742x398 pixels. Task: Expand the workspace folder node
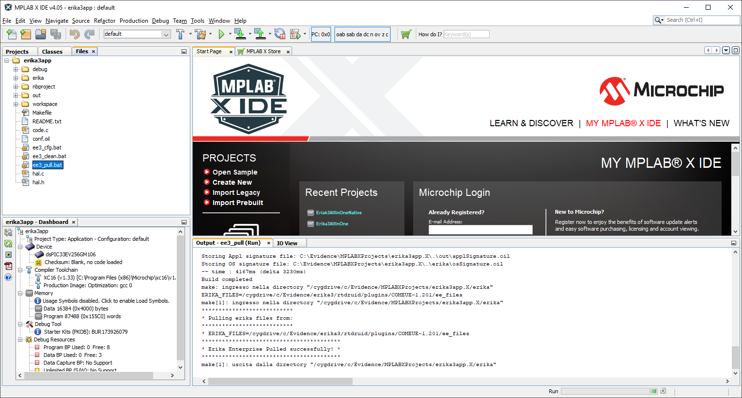pos(16,104)
